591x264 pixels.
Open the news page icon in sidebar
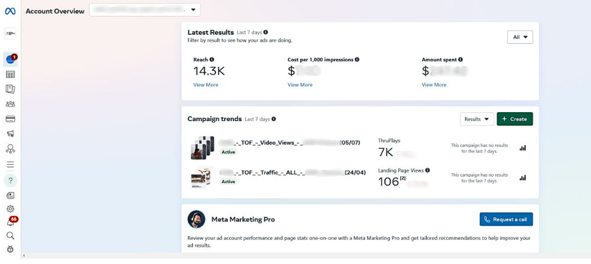coord(11,195)
